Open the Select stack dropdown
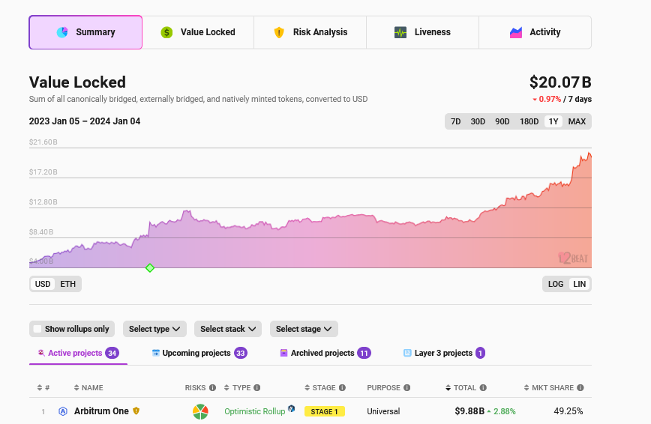 coord(228,329)
